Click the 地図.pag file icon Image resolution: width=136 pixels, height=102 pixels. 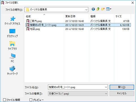pos(28,29)
